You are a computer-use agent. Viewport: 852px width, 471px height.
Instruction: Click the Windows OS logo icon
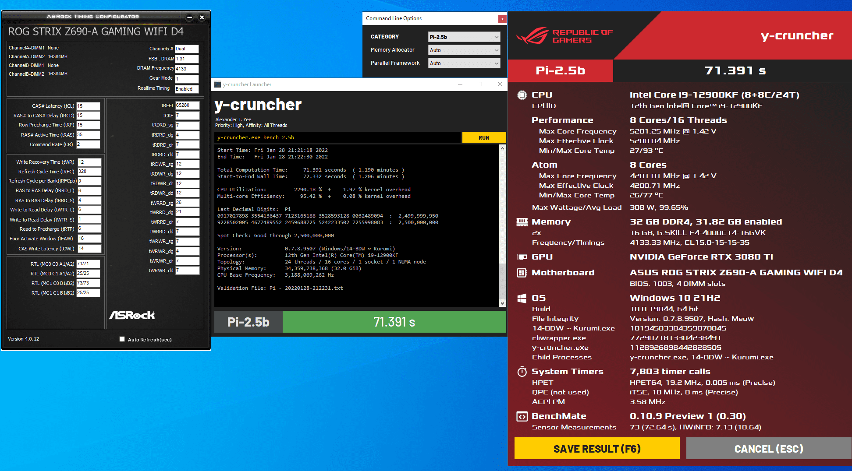[522, 298]
